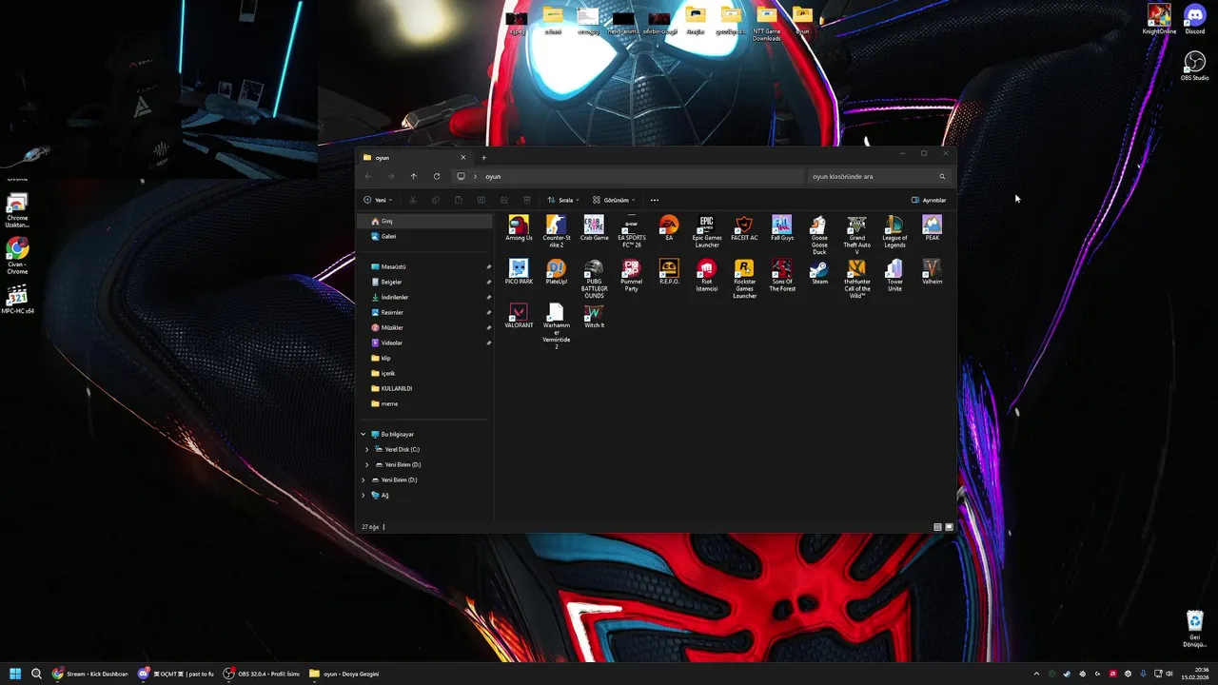Select the Crab Game shortcut
The width and height of the screenshot is (1218, 685).
pos(594,228)
